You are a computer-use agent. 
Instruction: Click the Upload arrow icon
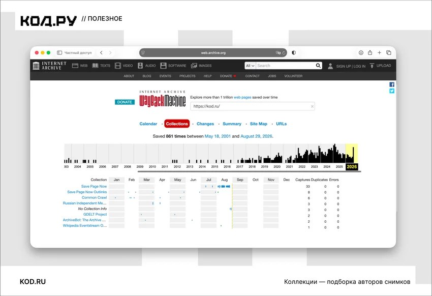pos(372,66)
